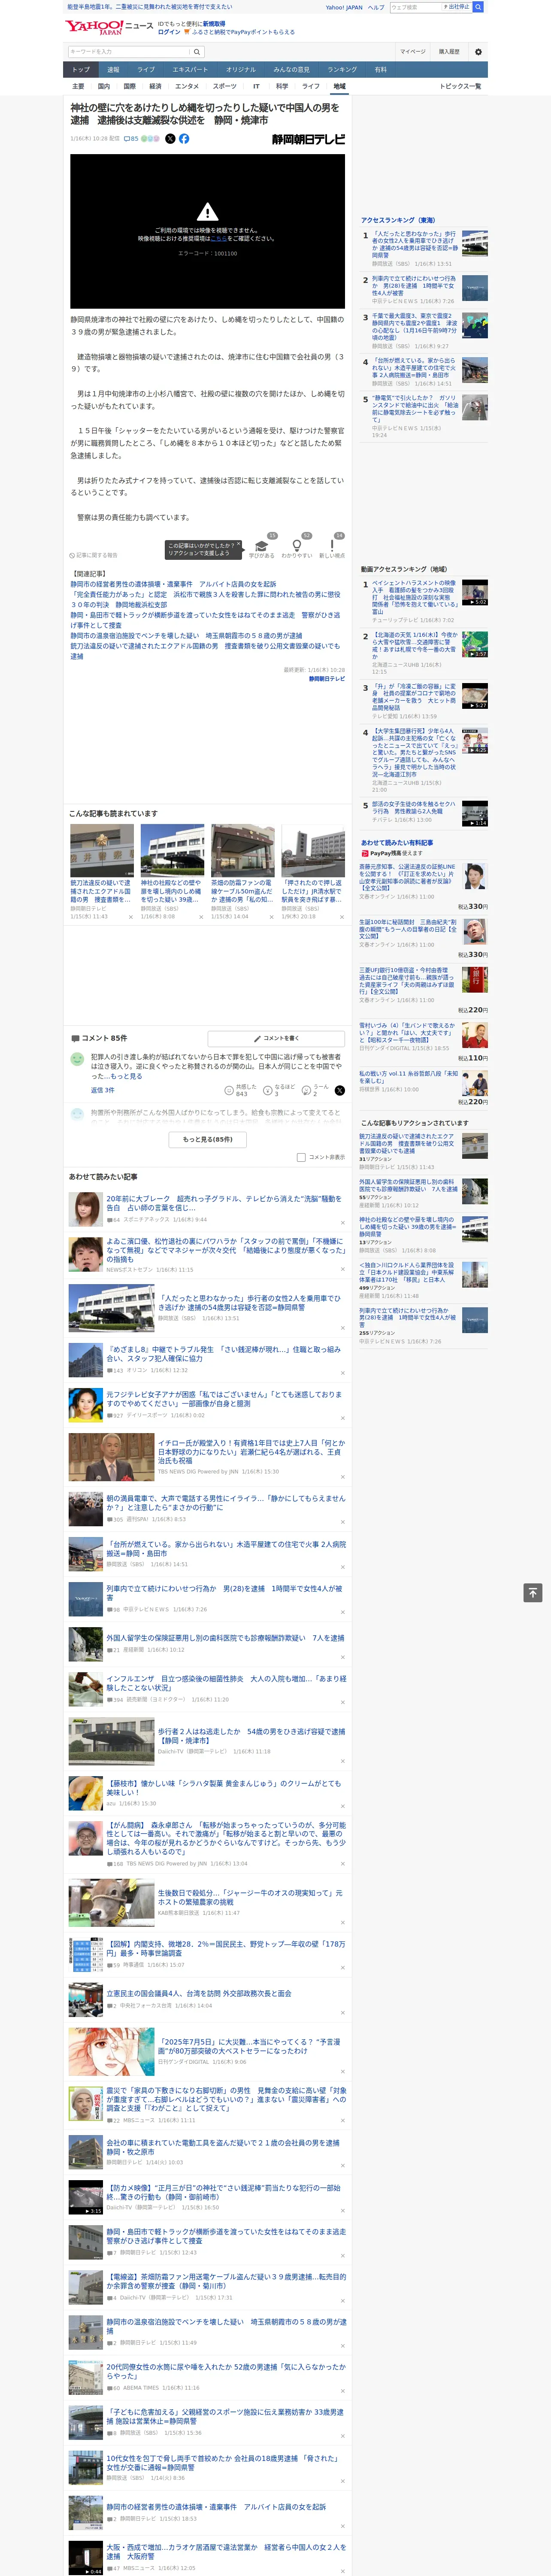Open settings via the gear icon
This screenshot has width=551, height=2576.
coord(478,52)
